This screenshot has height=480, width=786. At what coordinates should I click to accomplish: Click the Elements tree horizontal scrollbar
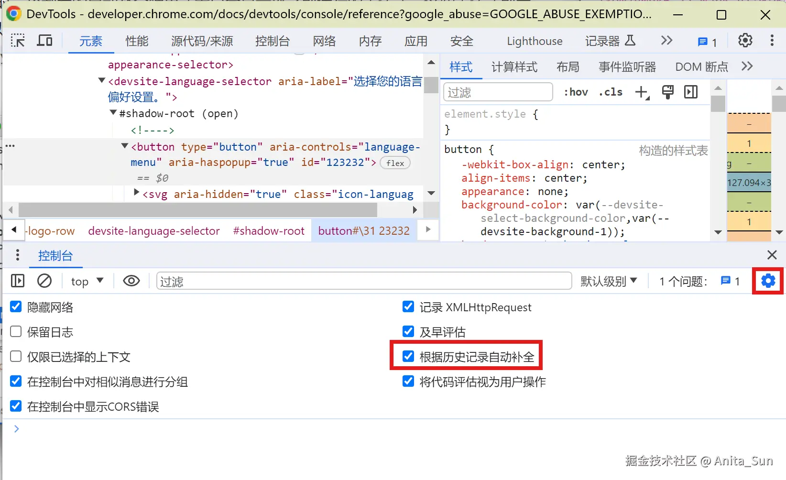(197, 209)
